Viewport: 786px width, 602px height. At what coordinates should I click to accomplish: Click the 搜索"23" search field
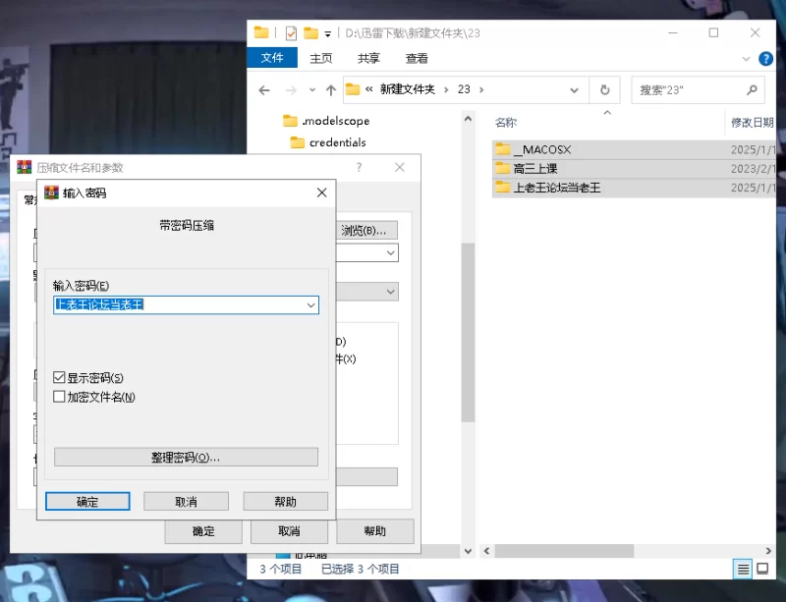pyautogui.click(x=692, y=90)
